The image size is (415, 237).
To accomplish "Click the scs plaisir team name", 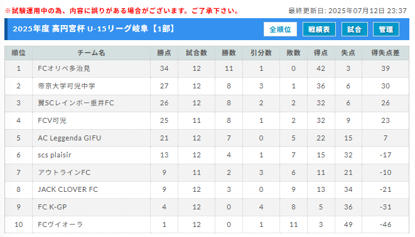I will pyautogui.click(x=55, y=155).
